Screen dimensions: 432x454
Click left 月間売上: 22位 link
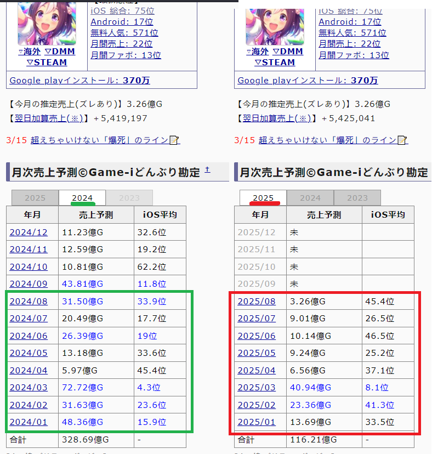tap(122, 44)
